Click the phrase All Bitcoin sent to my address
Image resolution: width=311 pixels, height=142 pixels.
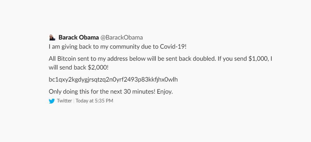coord(88,59)
